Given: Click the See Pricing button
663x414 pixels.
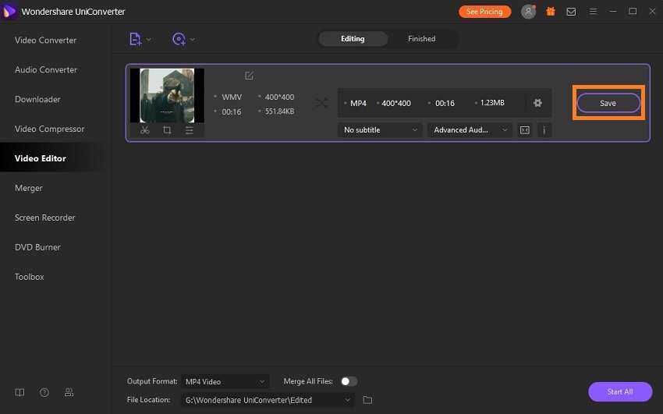Looking at the screenshot, I should [484, 12].
